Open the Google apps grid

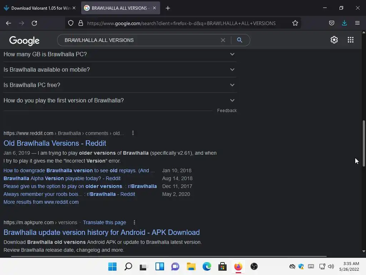[351, 40]
